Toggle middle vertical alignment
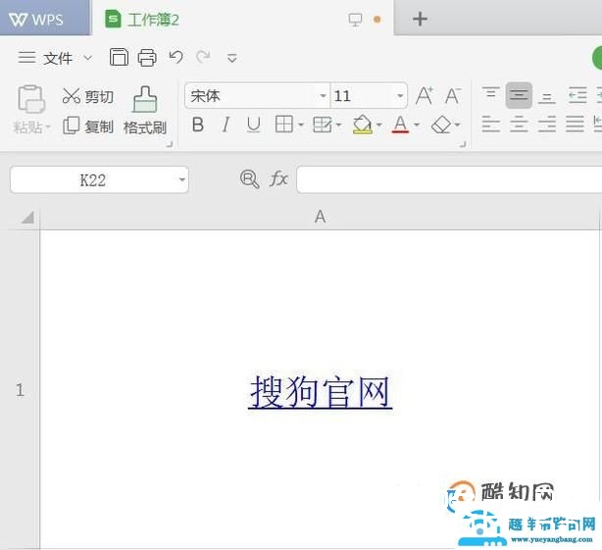 pos(519,95)
